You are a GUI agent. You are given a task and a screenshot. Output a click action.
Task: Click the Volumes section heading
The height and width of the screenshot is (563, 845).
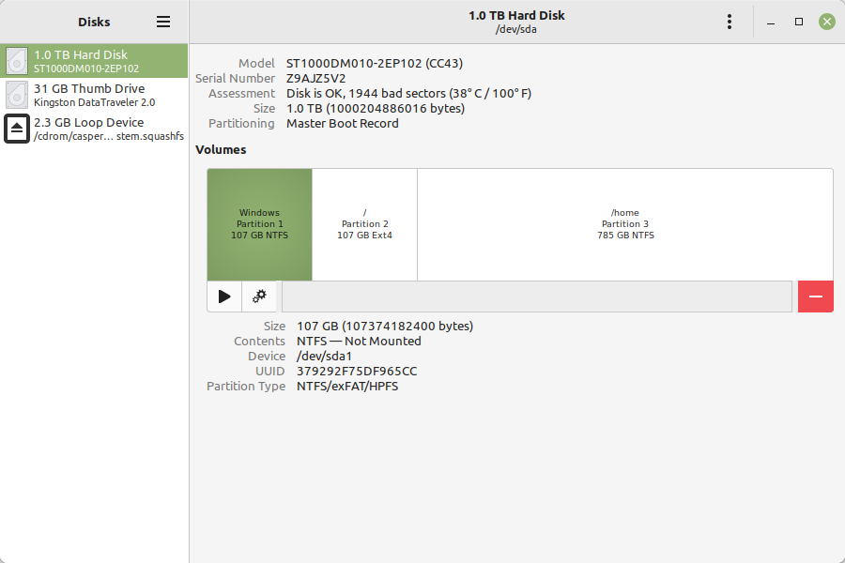(221, 150)
